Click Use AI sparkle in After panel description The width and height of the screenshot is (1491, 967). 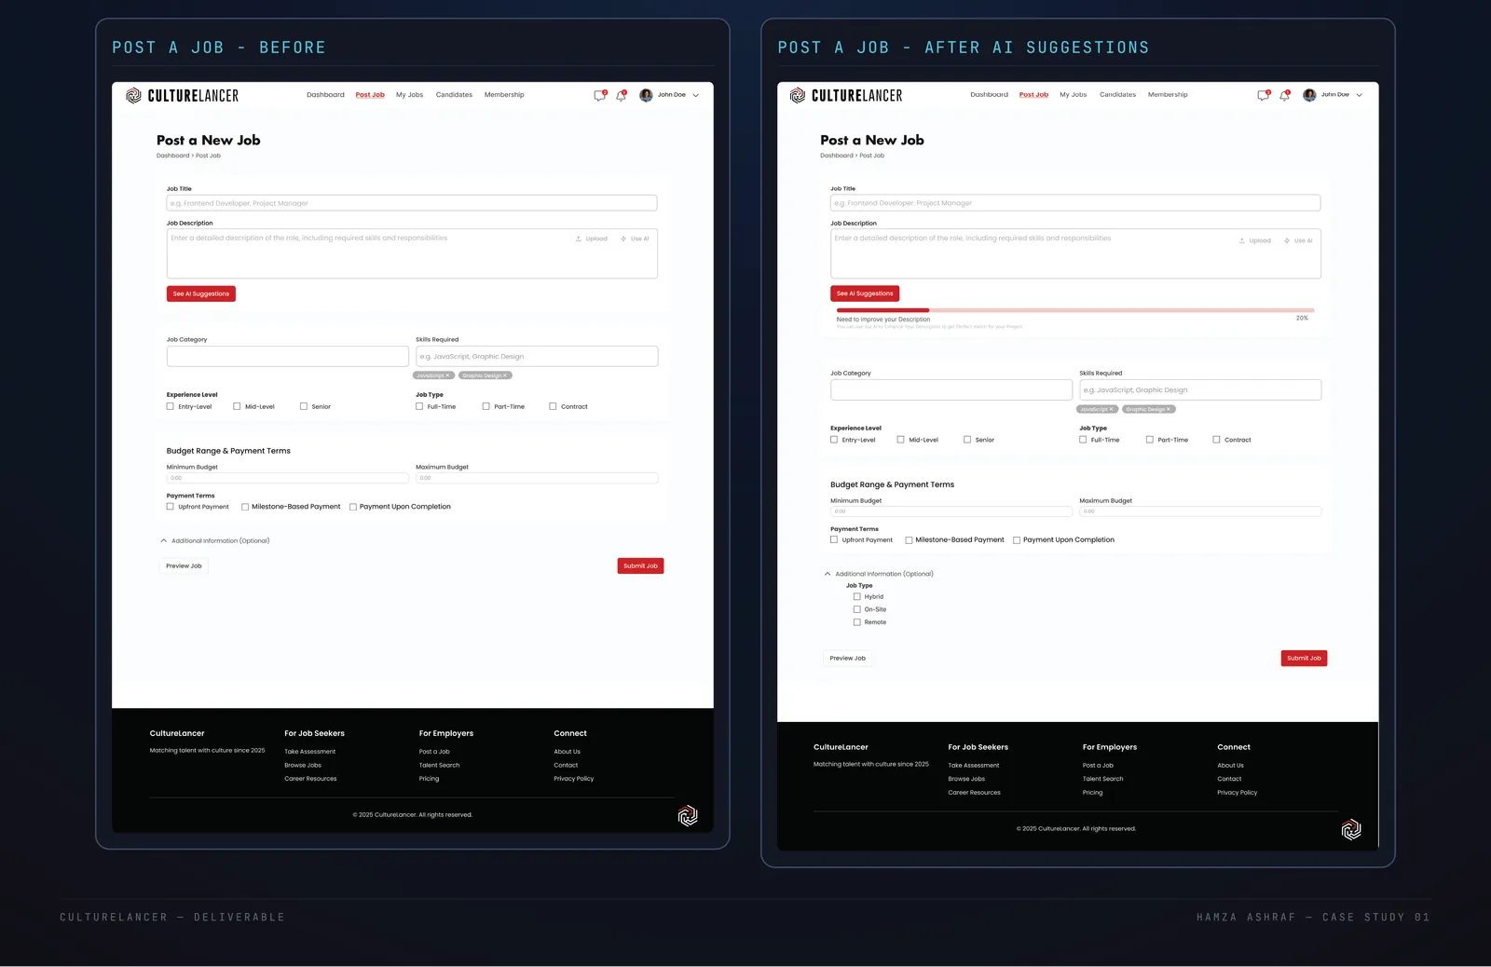pos(1287,240)
